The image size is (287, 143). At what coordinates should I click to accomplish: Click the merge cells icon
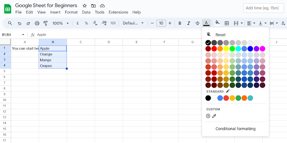click(x=236, y=23)
